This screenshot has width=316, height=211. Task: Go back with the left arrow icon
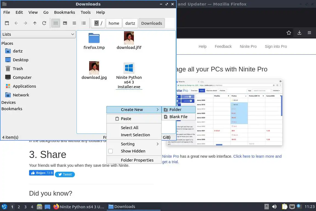click(x=16, y=23)
